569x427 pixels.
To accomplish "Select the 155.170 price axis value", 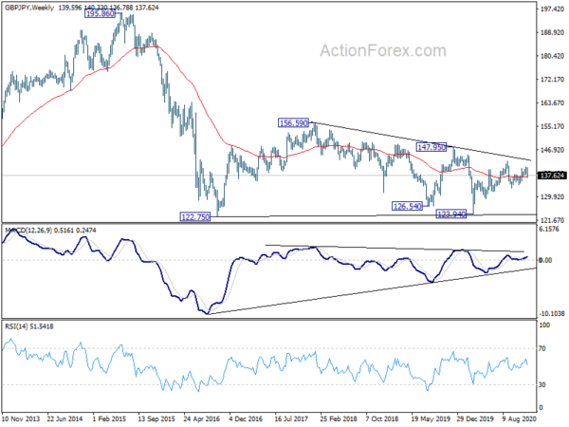I will (x=552, y=126).
